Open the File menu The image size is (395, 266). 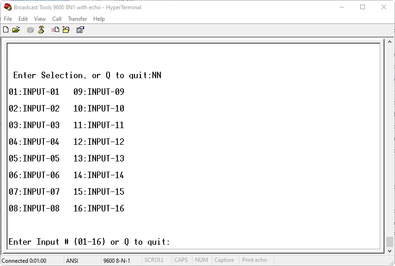pos(8,19)
